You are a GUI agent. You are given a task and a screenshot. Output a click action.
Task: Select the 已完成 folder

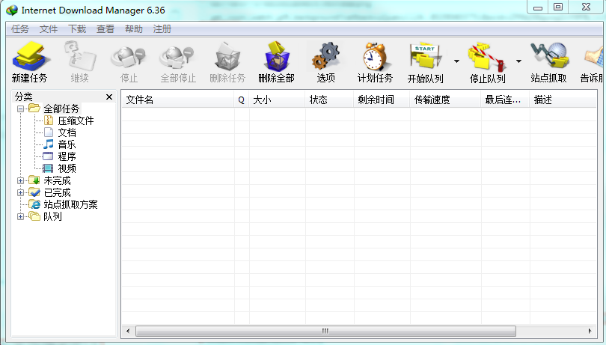[57, 192]
